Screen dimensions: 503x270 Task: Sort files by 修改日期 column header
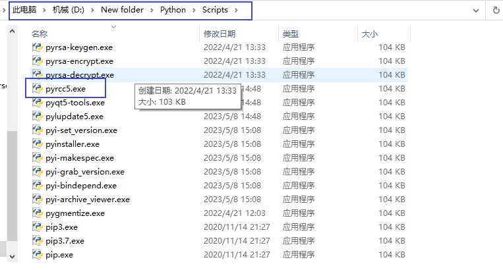point(219,33)
